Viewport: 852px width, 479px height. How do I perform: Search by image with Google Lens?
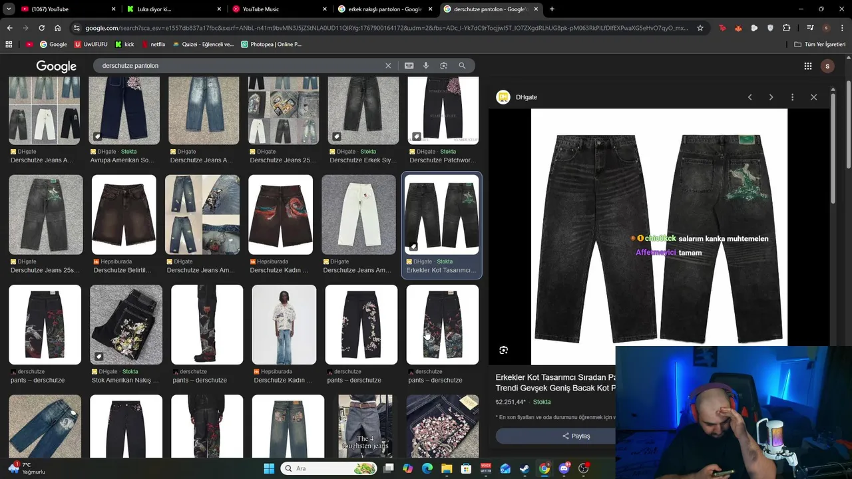[443, 66]
